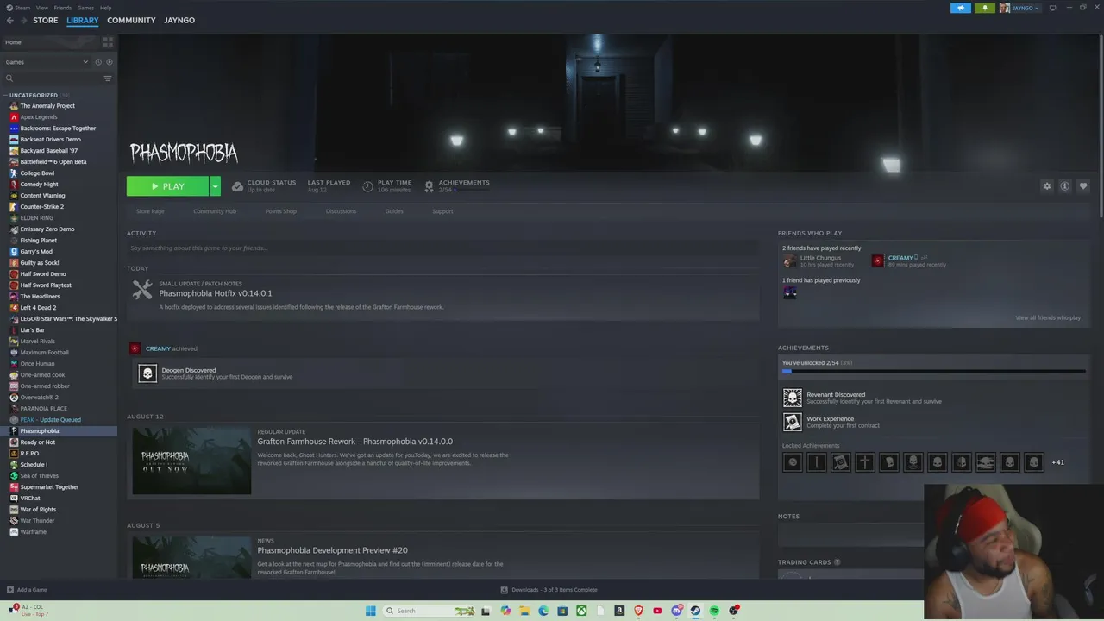1104x621 pixels.
Task: Add Phasmophobia to favorites heart icon
Action: (1083, 186)
